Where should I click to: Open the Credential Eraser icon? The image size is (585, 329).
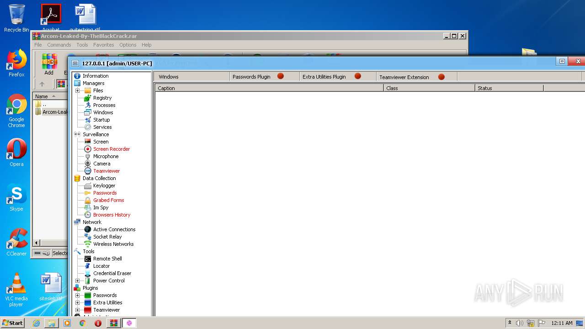88,273
